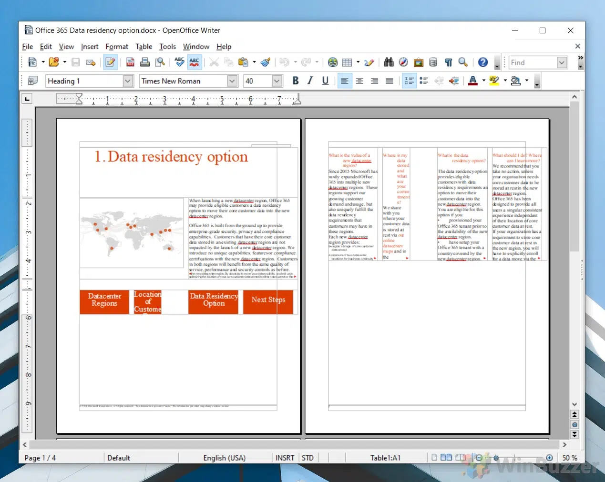This screenshot has width=605, height=482.
Task: Open the Insert menu
Action: point(90,47)
